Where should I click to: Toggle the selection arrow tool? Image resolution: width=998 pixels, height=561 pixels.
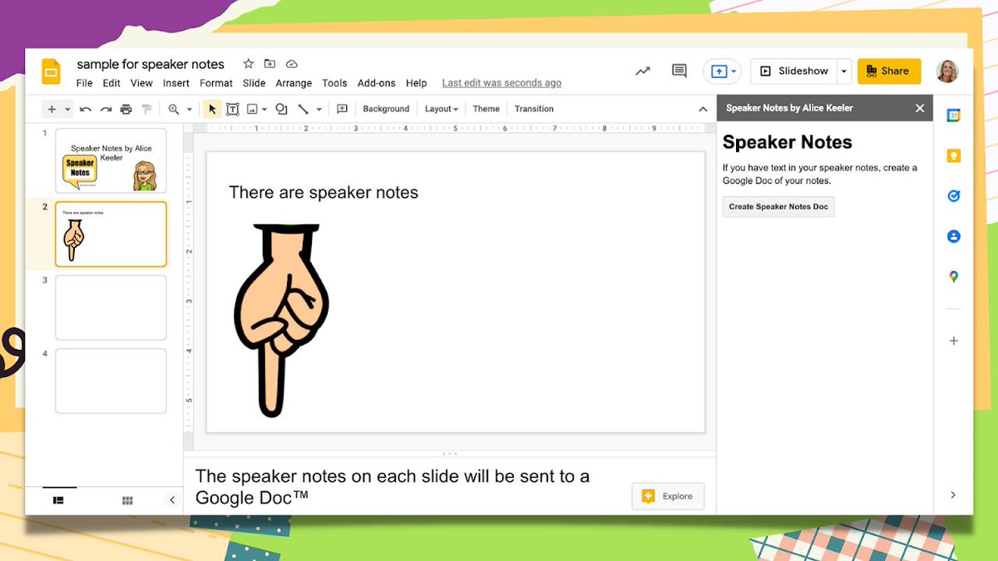pos(212,109)
